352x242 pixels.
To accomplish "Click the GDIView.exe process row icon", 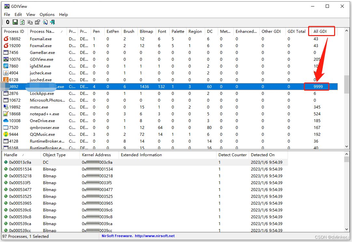I will [6, 59].
